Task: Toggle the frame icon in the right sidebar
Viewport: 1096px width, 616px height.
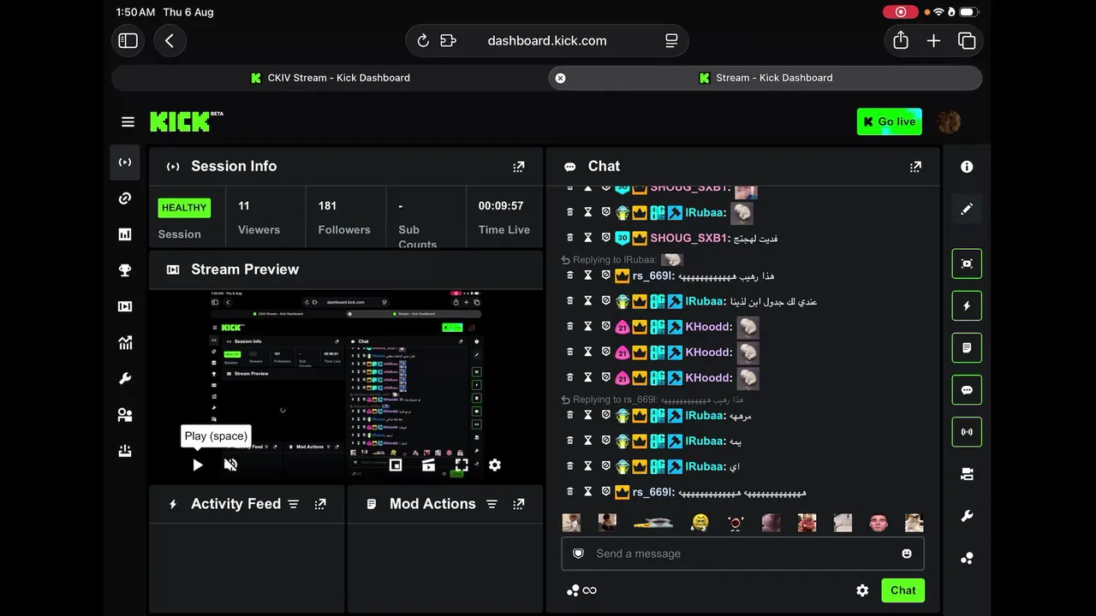Action: (967, 264)
